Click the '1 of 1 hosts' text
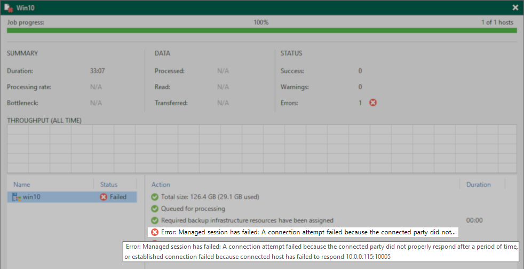Viewport: 524px width, 269px height. tap(497, 22)
